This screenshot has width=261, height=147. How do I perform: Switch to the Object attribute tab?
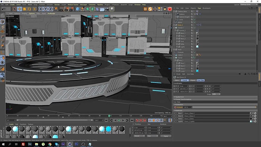[193, 80]
